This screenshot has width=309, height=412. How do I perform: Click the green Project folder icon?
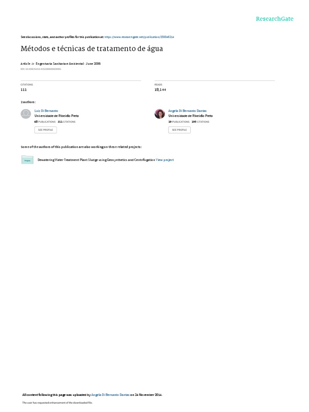(x=27, y=160)
